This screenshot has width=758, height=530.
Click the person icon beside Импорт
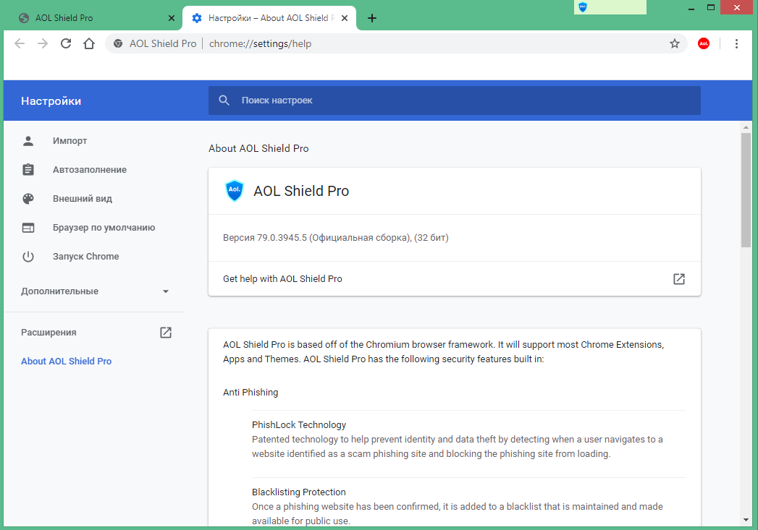click(x=28, y=141)
